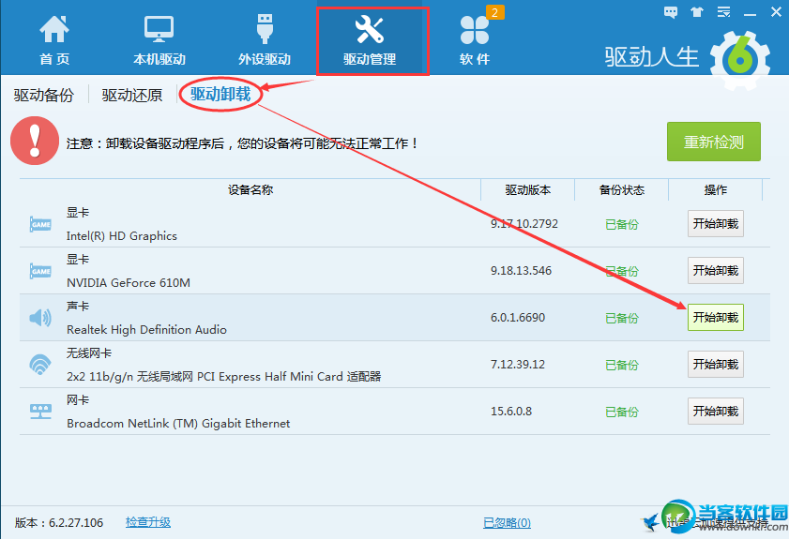Uninstall the NVIDIA GeForce 610M driver
Image resolution: width=789 pixels, height=540 pixels.
(x=716, y=271)
